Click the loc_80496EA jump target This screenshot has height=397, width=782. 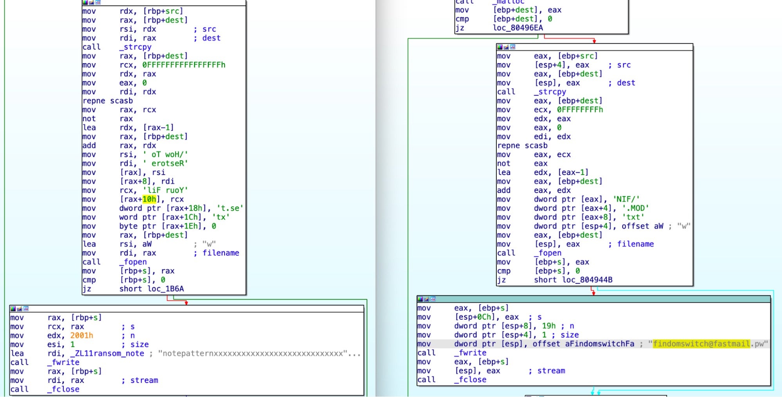pyautogui.click(x=518, y=28)
